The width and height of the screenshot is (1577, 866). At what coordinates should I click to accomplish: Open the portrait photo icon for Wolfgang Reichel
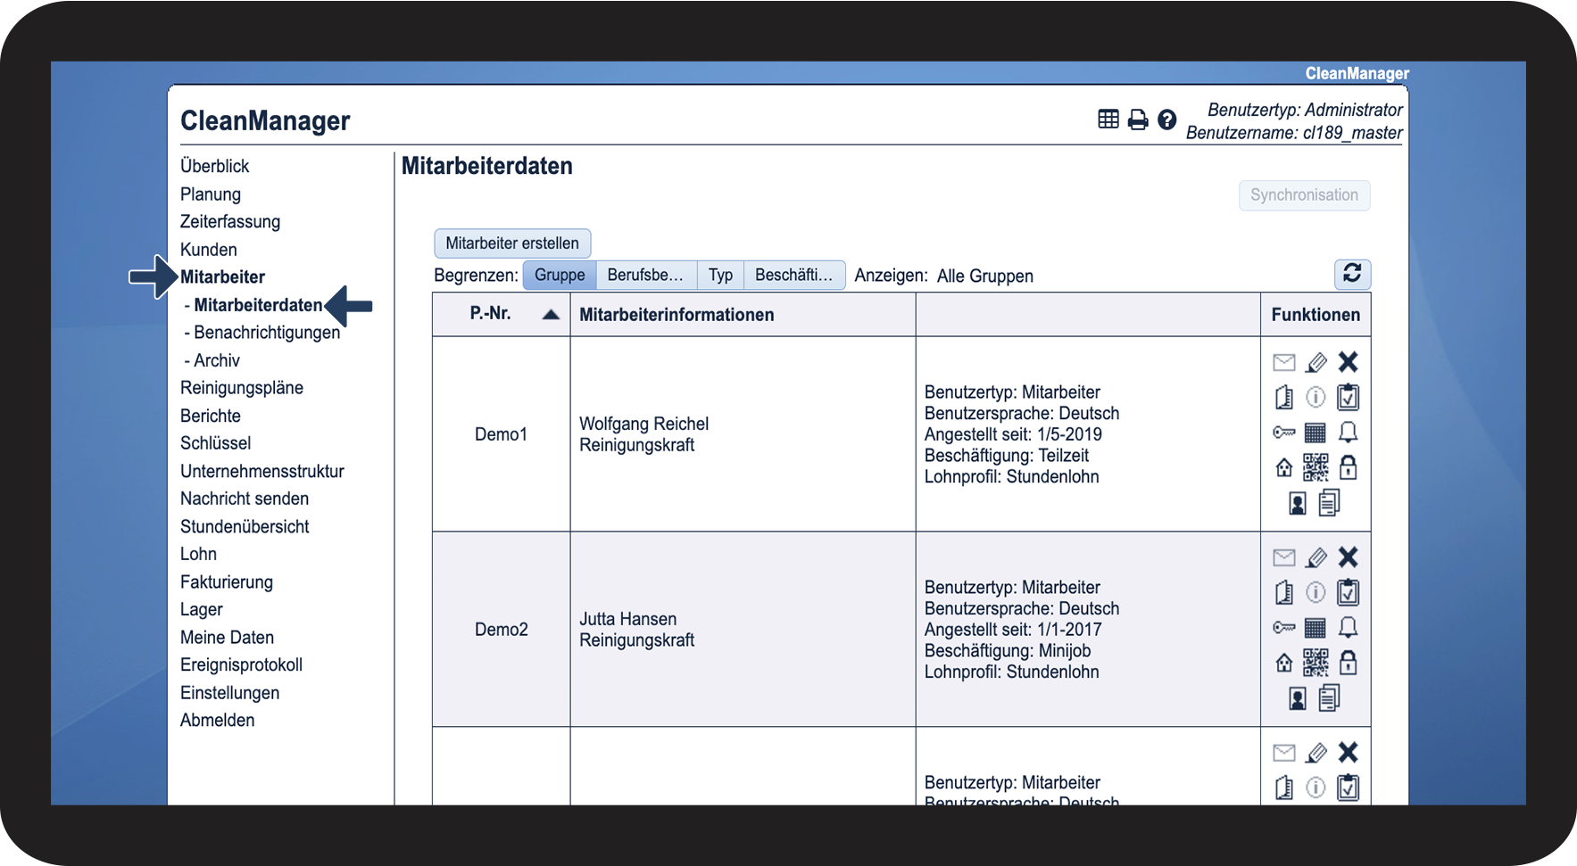click(1298, 504)
